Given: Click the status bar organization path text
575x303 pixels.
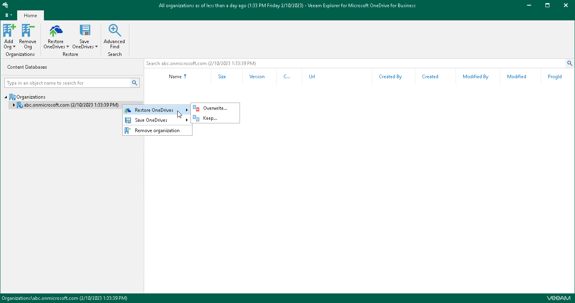Looking at the screenshot, I should [x=64, y=298].
